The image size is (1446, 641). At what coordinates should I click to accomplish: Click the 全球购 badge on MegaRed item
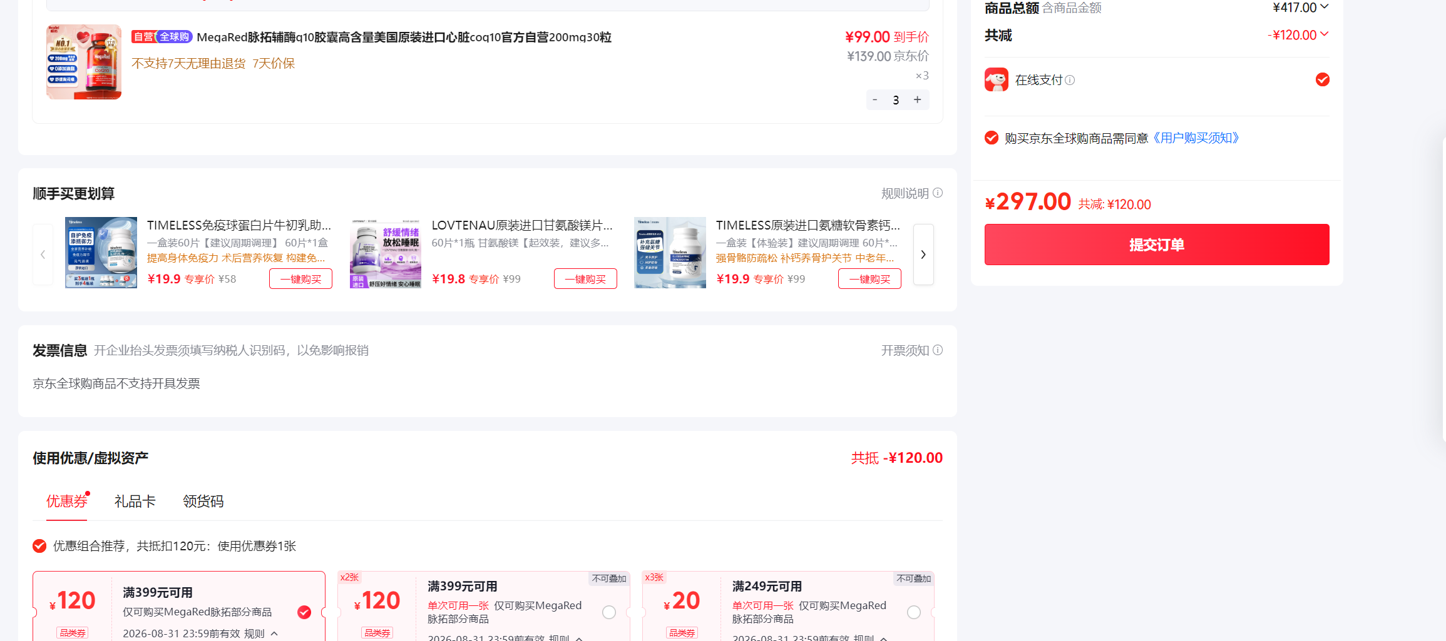(174, 37)
